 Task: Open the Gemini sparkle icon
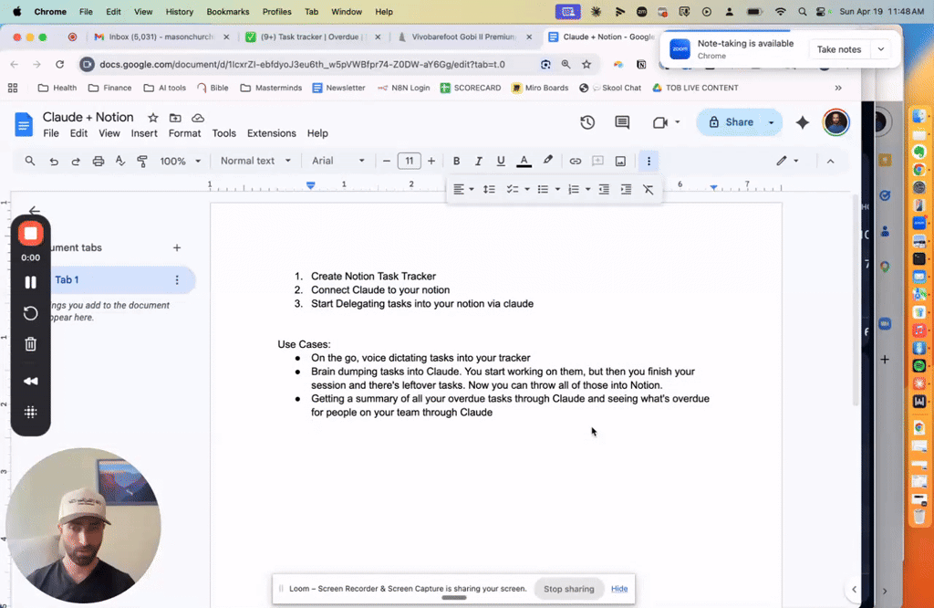point(803,122)
